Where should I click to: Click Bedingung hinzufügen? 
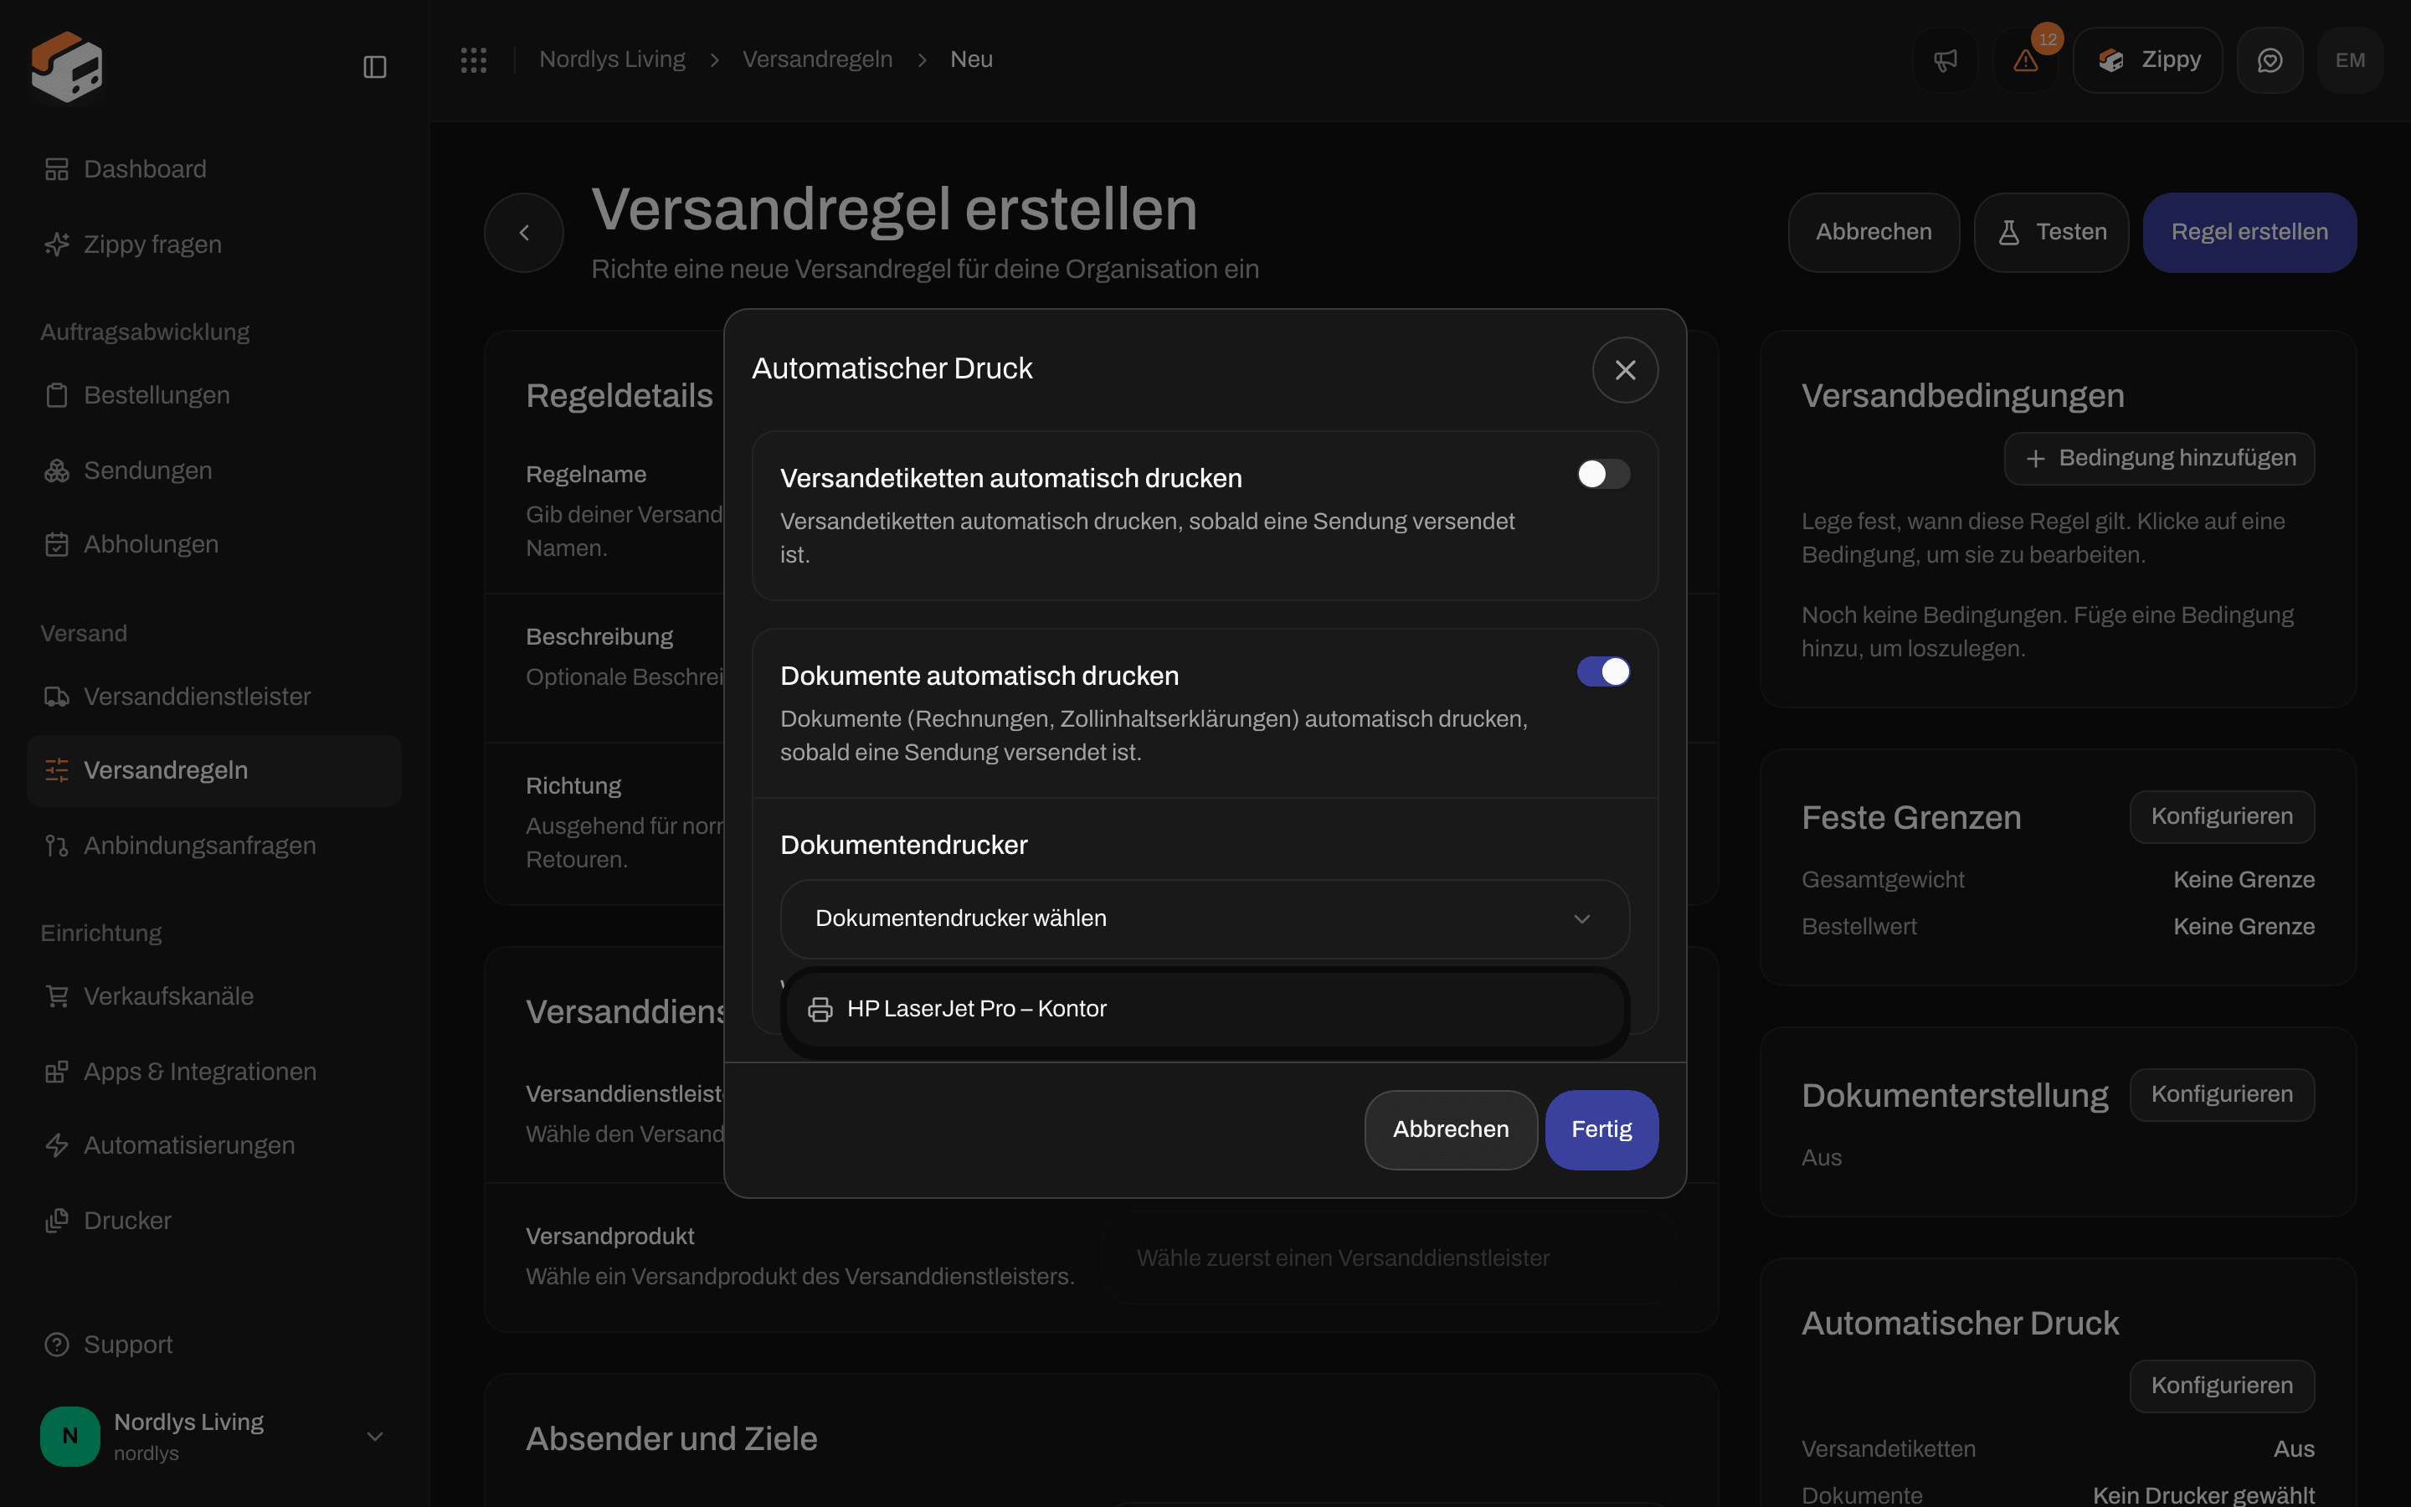2159,459
